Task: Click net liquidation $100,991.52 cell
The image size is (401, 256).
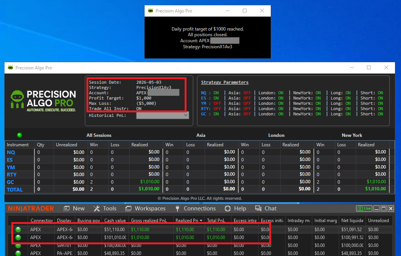Action: tap(352, 238)
